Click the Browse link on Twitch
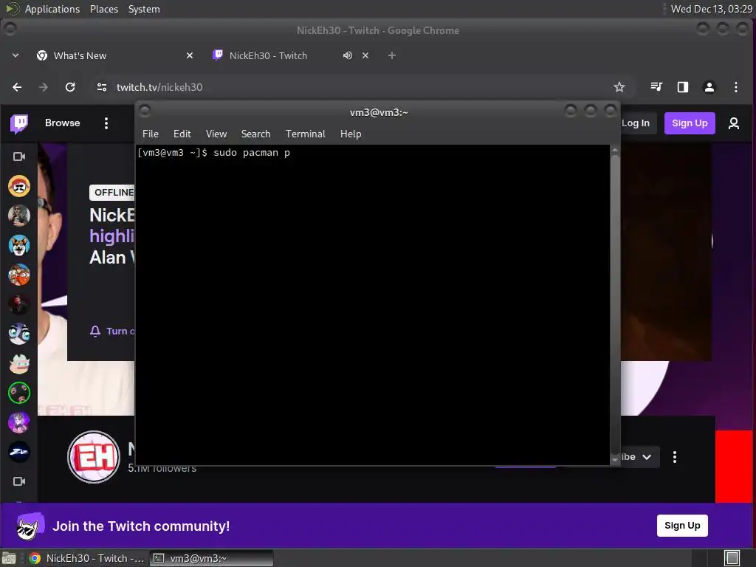This screenshot has width=756, height=567. pyautogui.click(x=62, y=123)
